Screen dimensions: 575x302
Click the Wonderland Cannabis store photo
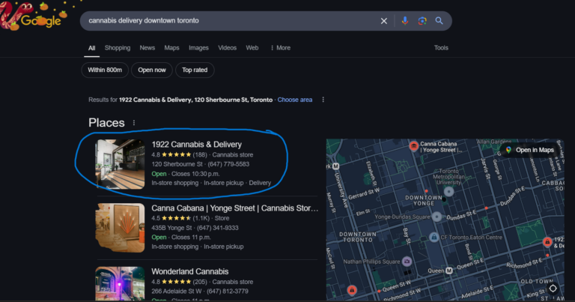click(x=120, y=284)
